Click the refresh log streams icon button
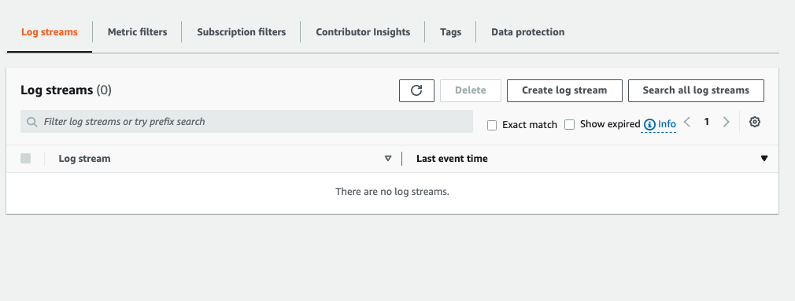This screenshot has height=301, width=795. 416,90
